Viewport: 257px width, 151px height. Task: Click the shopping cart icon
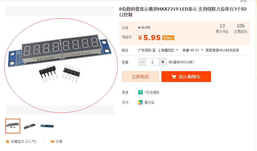click(174, 77)
